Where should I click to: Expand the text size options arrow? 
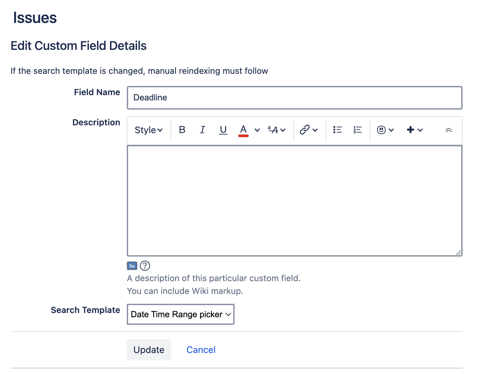[x=283, y=130]
